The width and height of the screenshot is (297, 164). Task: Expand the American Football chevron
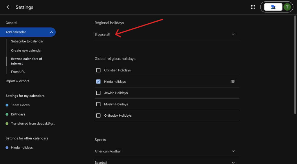coord(233,151)
